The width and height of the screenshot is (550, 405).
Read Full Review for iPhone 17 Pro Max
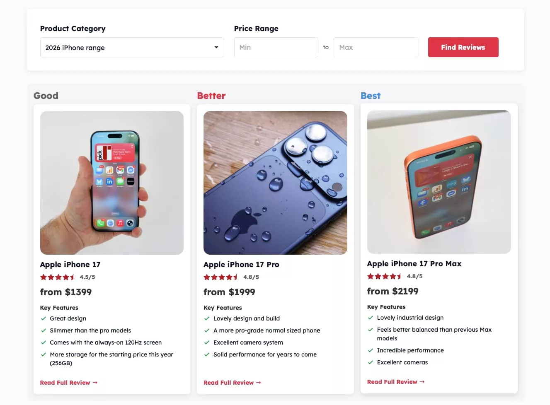click(x=396, y=382)
